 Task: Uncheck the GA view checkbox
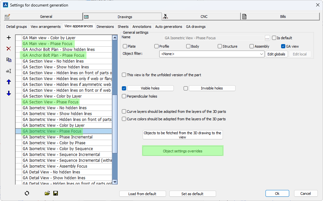[283, 46]
